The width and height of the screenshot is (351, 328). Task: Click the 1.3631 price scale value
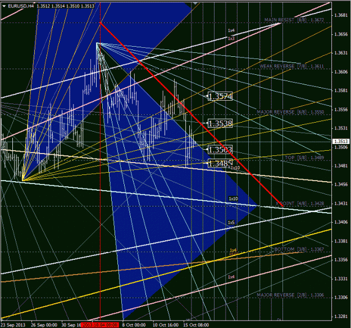click(x=341, y=53)
